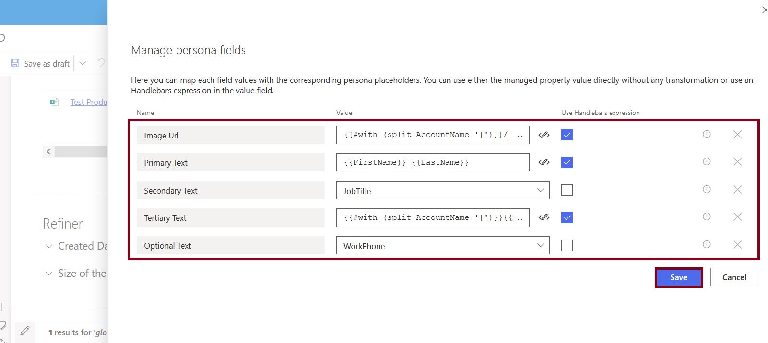
Task: Enable Handlebars expression for Optional Text
Action: [x=567, y=245]
